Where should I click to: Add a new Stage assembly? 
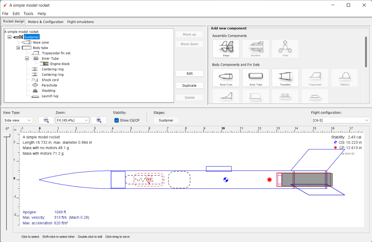(226, 49)
